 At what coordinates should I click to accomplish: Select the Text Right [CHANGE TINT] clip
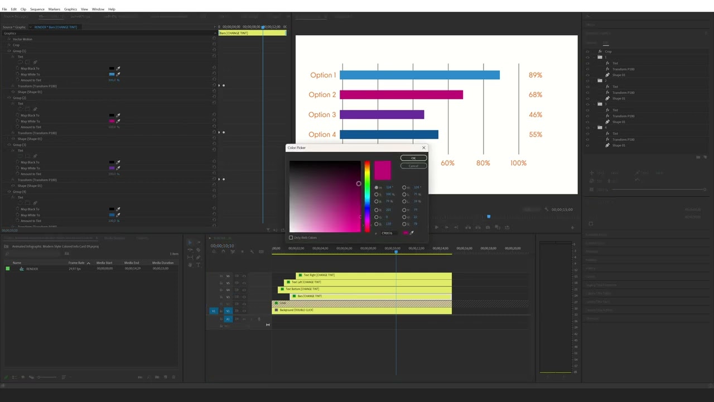click(374, 275)
